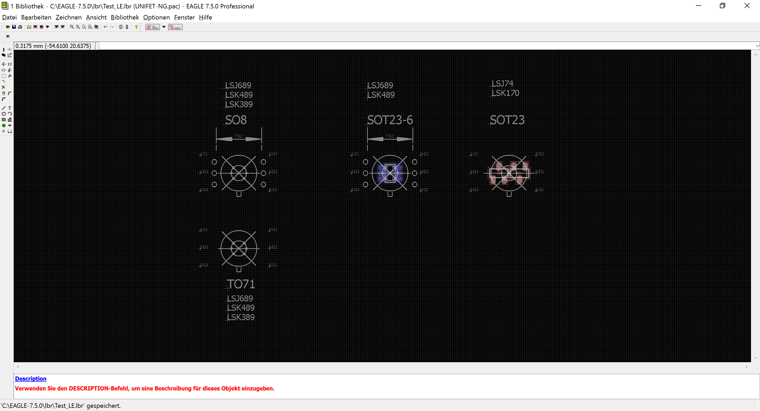Click the Run script SCR icon
Screen dimensions: 760x411
57,27
